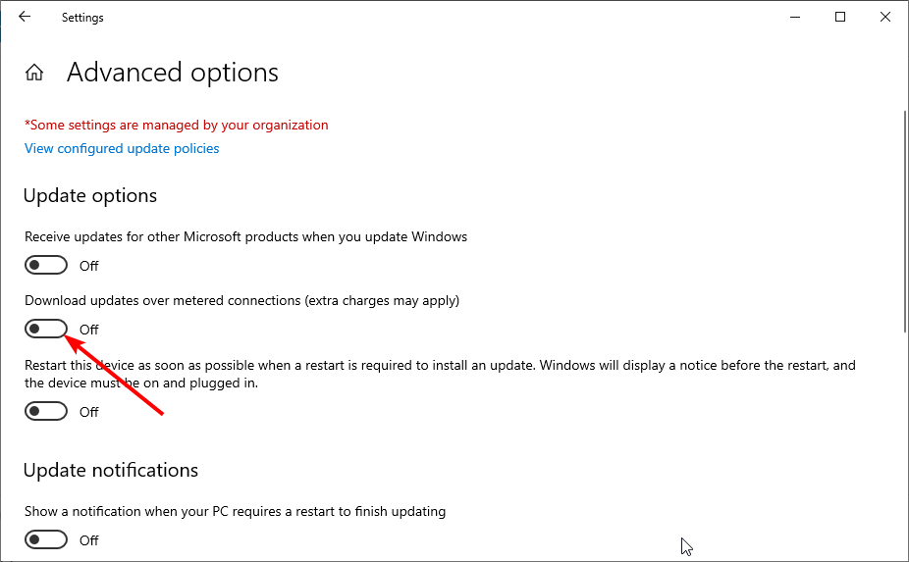Maximize the Settings window
The image size is (909, 562).
840,17
